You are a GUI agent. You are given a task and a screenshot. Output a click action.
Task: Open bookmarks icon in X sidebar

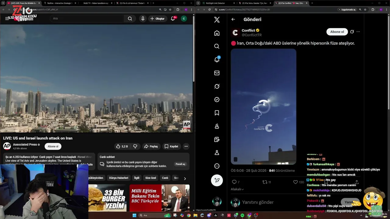[217, 113]
